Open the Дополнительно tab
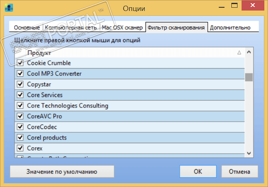The width and height of the screenshot is (268, 187). [230, 28]
